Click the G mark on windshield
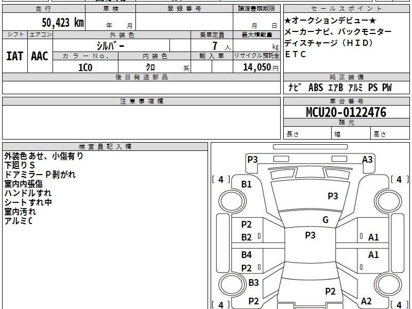412x309 pixels. pos(325,219)
